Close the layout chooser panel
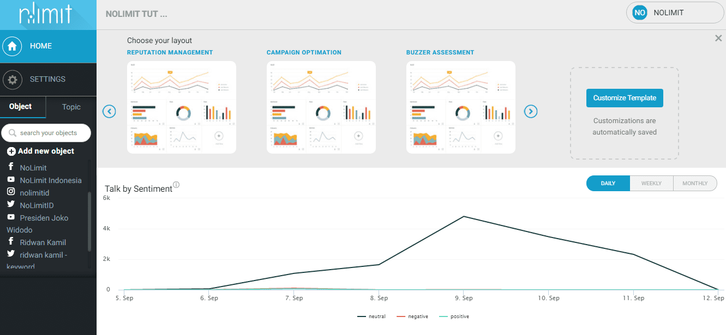The height and width of the screenshot is (335, 726). pos(718,38)
